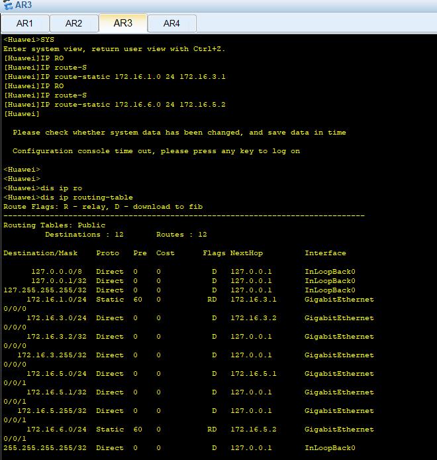Click the 'Please check whether system data' message
This screenshot has width=437, height=460.
pos(179,133)
